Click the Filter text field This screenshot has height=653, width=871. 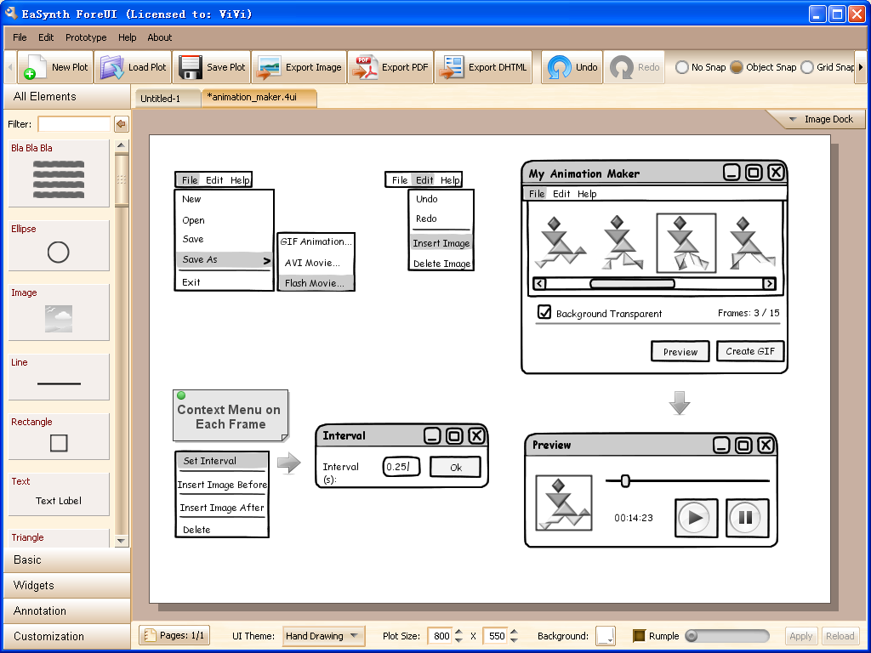pos(74,124)
